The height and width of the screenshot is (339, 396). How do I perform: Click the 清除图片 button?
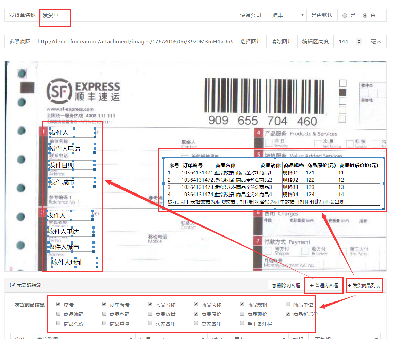tap(282, 42)
